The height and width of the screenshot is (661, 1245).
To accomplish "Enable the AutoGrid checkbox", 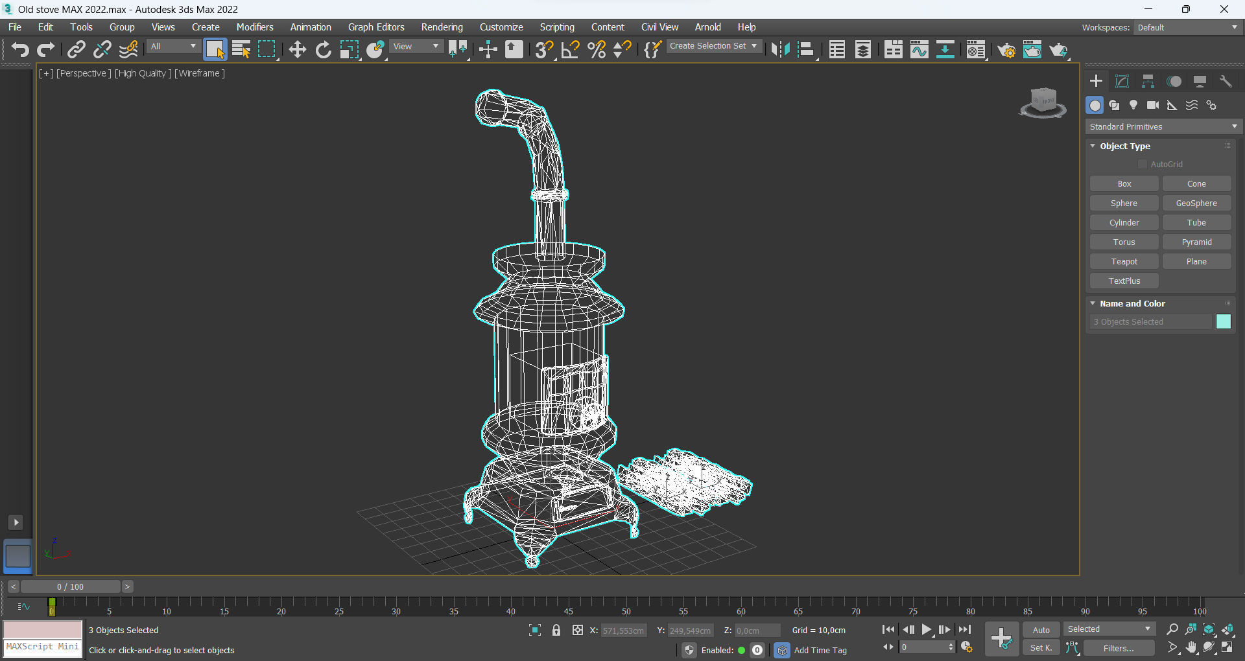I will coord(1143,165).
